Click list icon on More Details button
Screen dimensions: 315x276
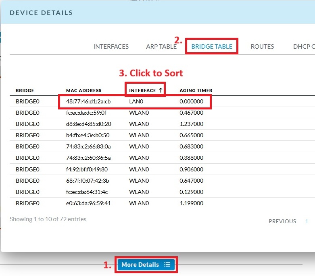point(167,265)
